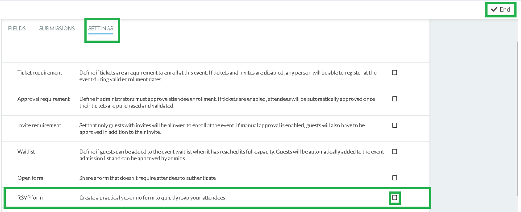Click the Invite requirement label
The height and width of the screenshot is (212, 521).
(x=39, y=125)
